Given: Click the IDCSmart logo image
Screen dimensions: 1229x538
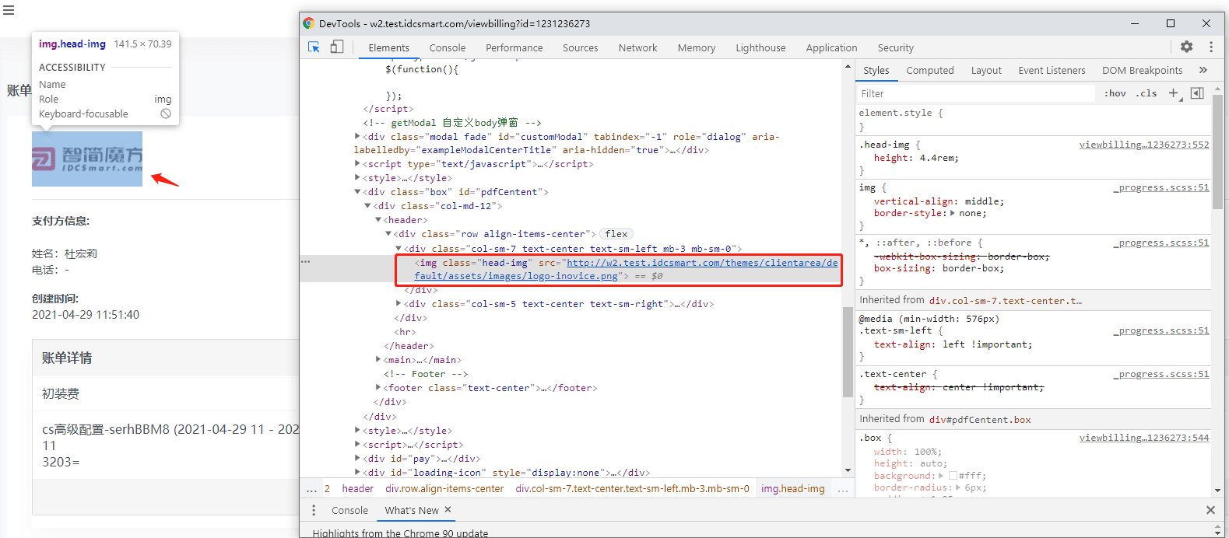Looking at the screenshot, I should [87, 159].
